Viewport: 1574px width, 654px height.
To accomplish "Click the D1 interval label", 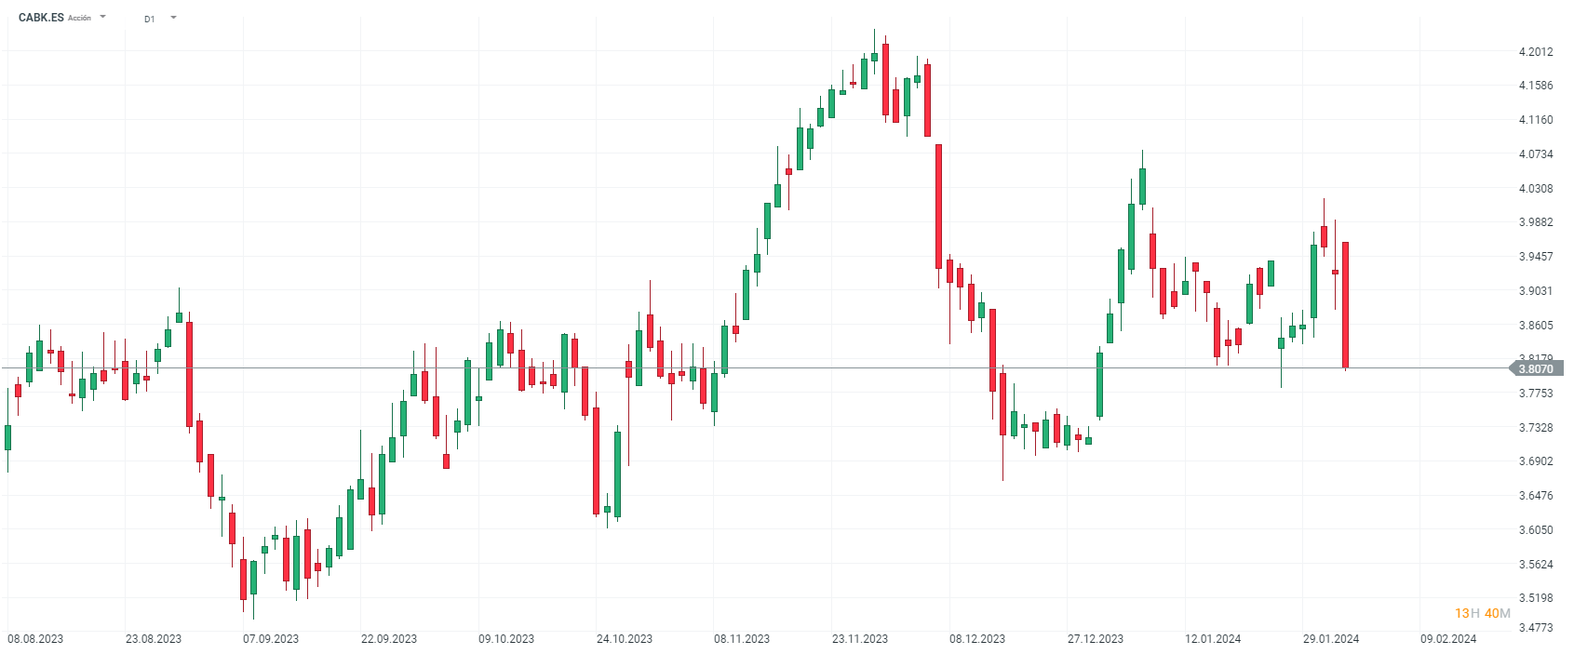I will pos(150,19).
